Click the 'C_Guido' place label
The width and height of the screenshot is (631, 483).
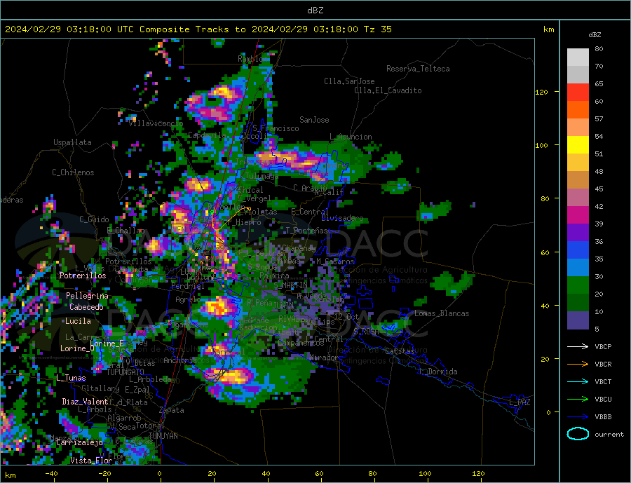pyautogui.click(x=94, y=219)
